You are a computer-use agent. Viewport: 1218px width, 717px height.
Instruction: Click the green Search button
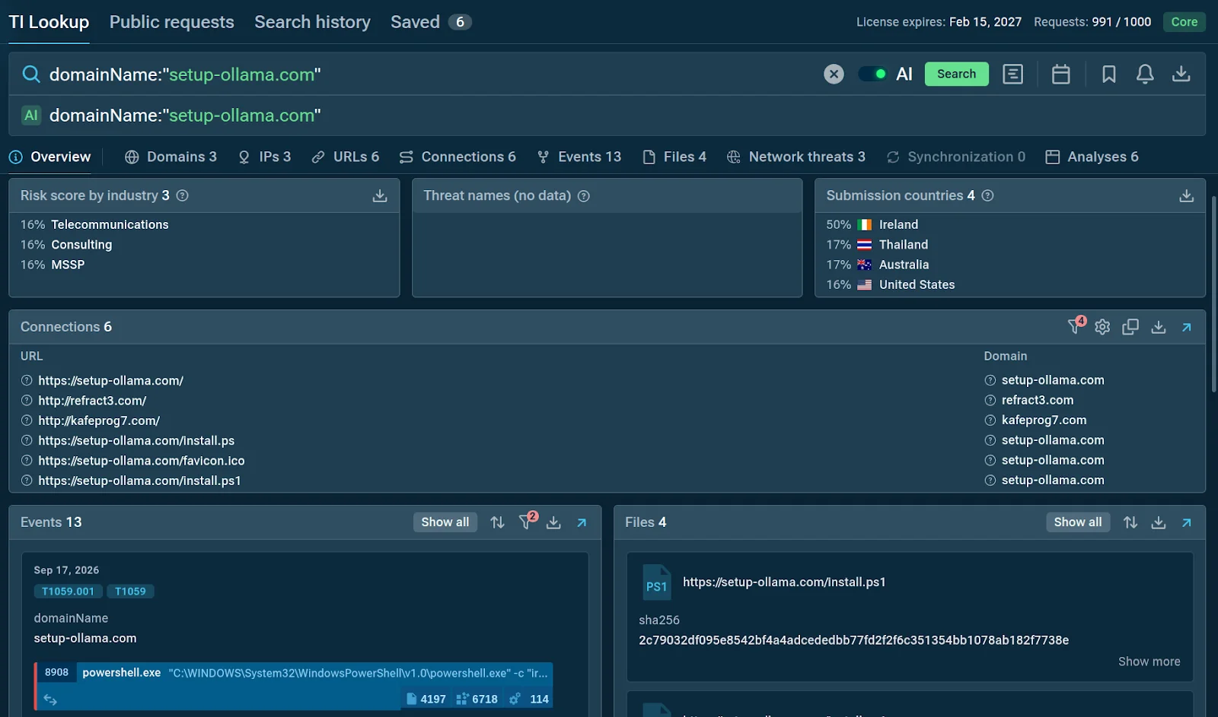click(956, 74)
